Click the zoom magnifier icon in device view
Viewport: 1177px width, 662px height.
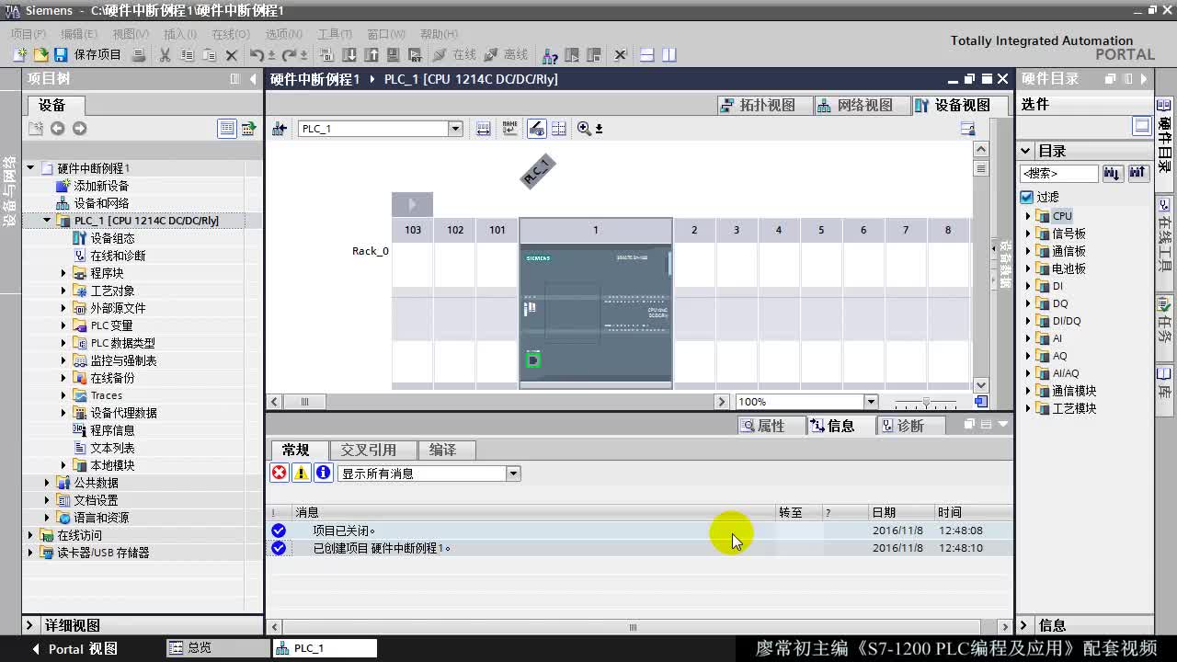tap(584, 129)
